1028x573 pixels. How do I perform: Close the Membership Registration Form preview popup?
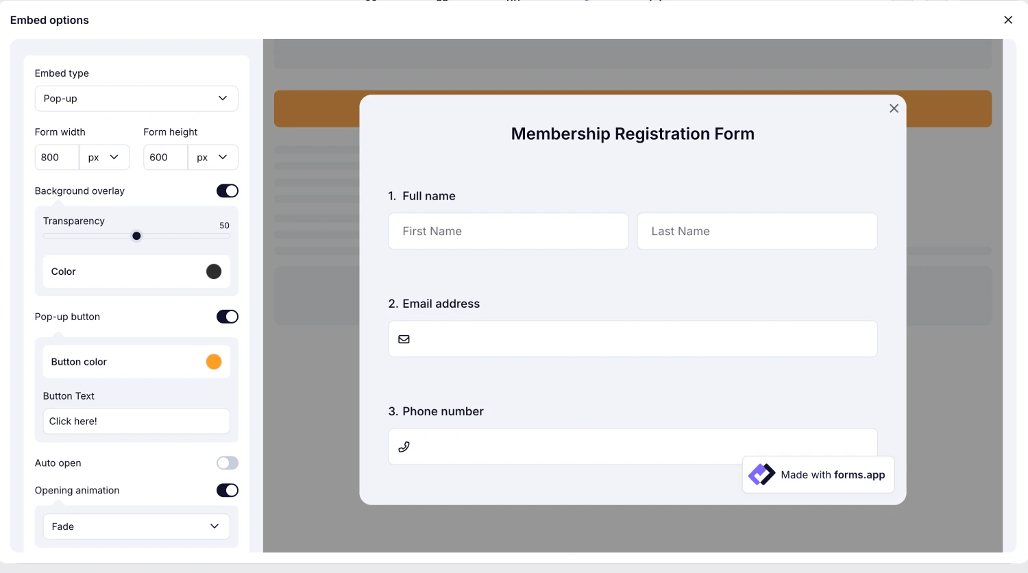coord(894,108)
